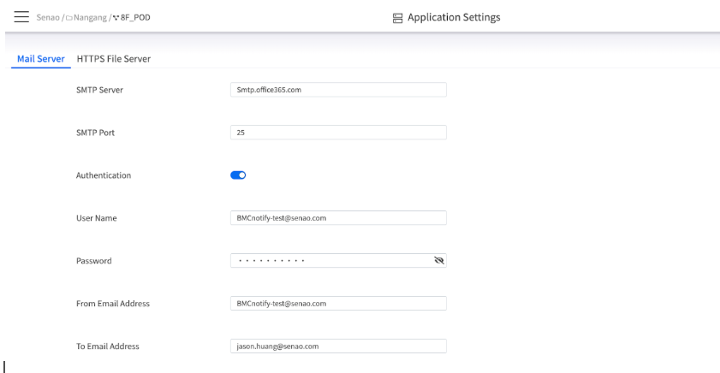Click the network icon beside 8F_POD
Viewport: 720px width, 373px height.
(x=114, y=18)
